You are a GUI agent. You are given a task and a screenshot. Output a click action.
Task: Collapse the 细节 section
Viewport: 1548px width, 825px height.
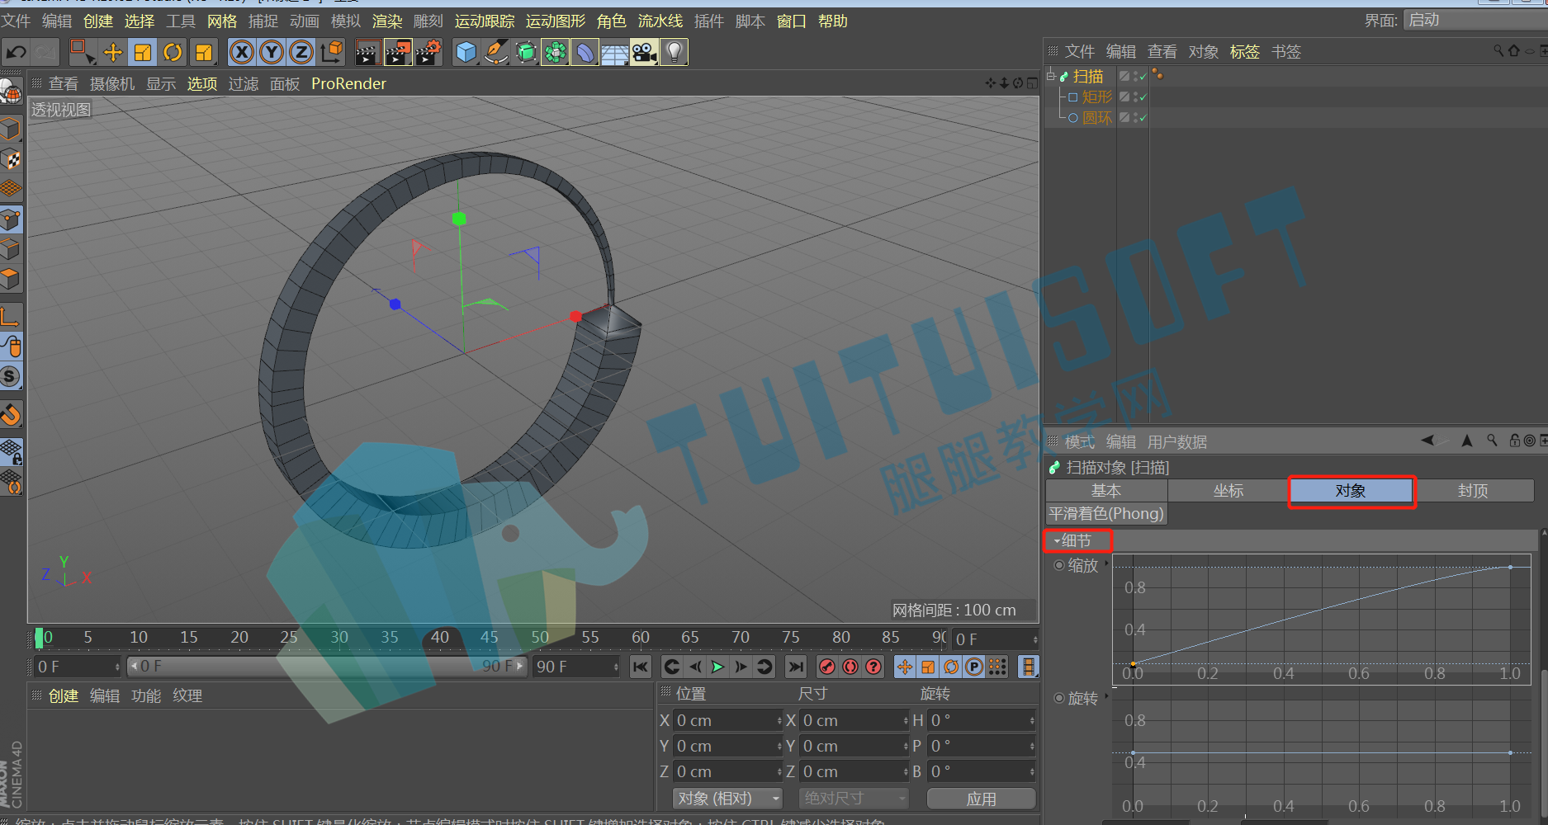[x=1058, y=541]
